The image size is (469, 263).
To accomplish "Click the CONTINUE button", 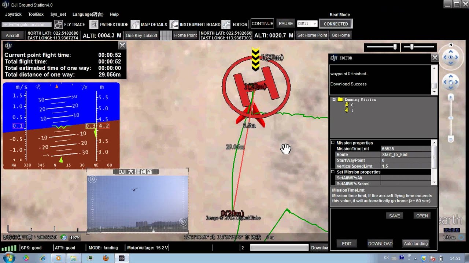I will (262, 23).
